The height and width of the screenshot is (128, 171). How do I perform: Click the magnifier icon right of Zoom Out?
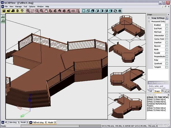41,11
